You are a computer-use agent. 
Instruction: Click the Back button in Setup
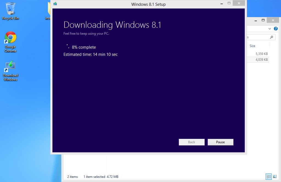pos(191,142)
